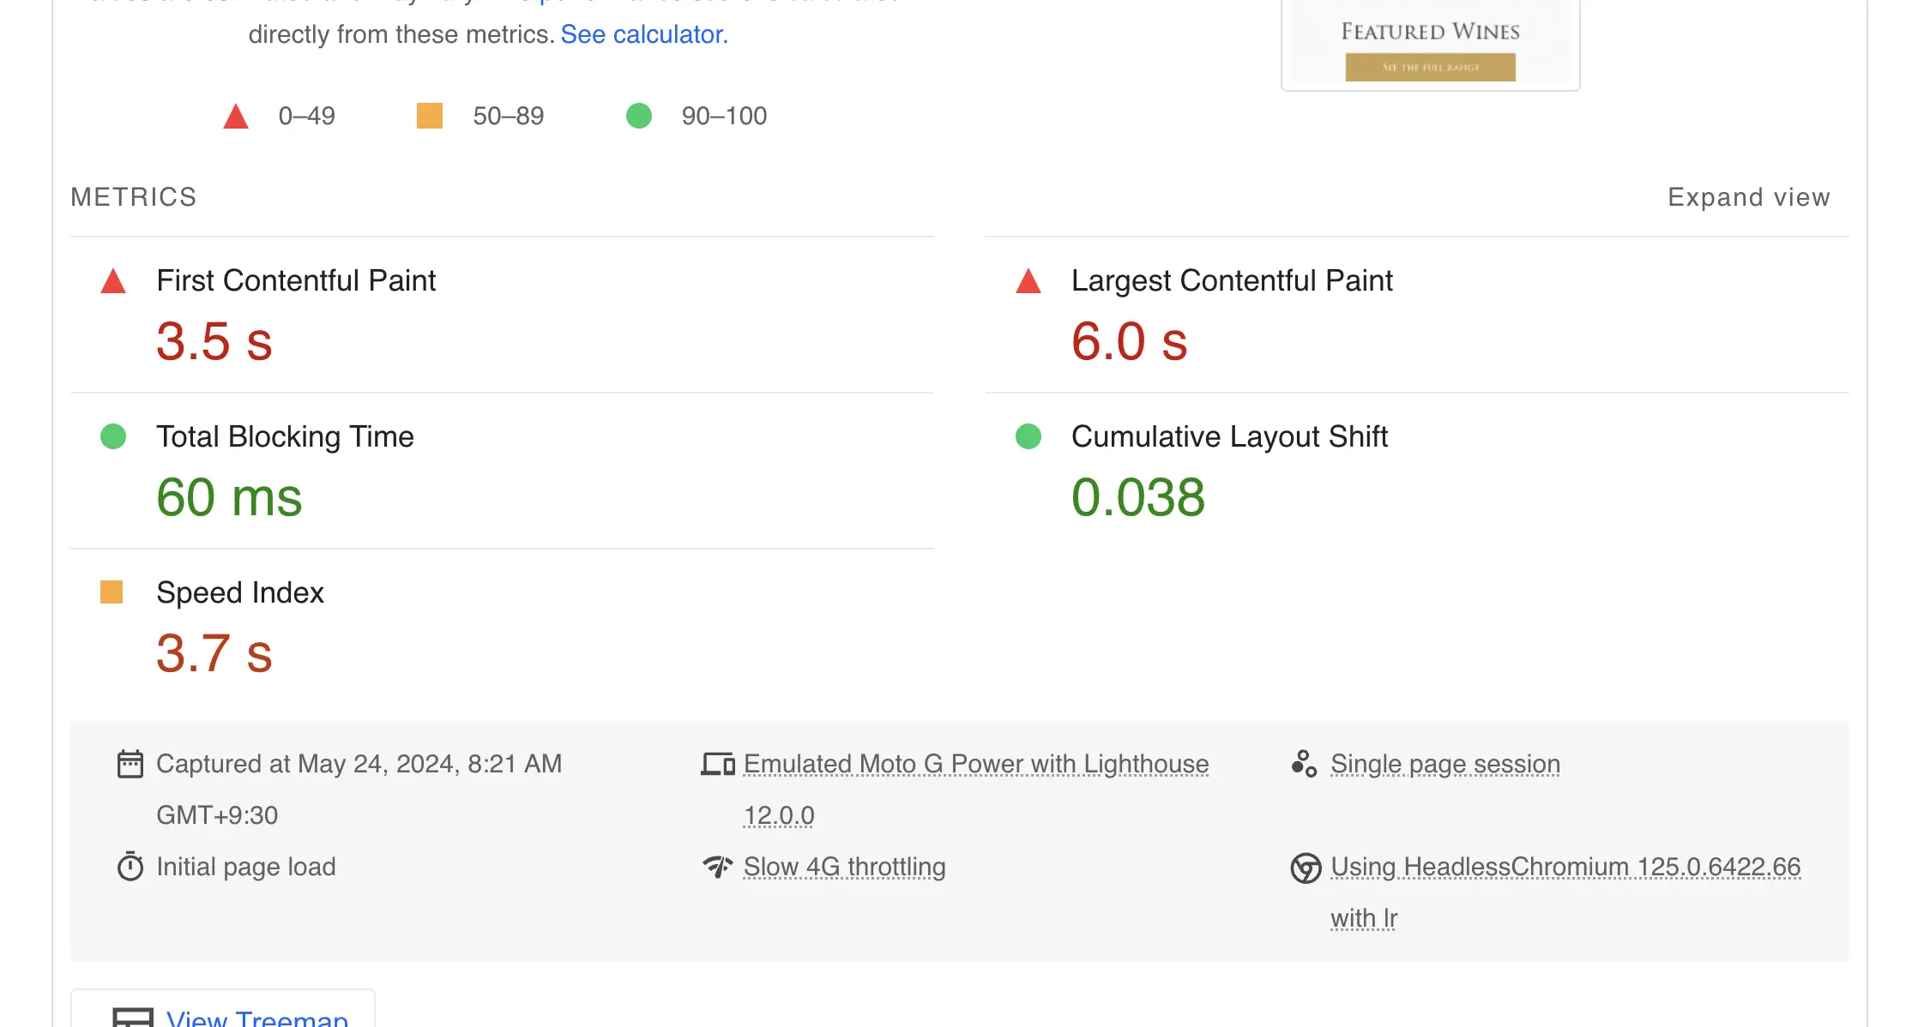Click green circle next to Total Blocking Time
Image resolution: width=1918 pixels, height=1027 pixels.
(x=113, y=436)
